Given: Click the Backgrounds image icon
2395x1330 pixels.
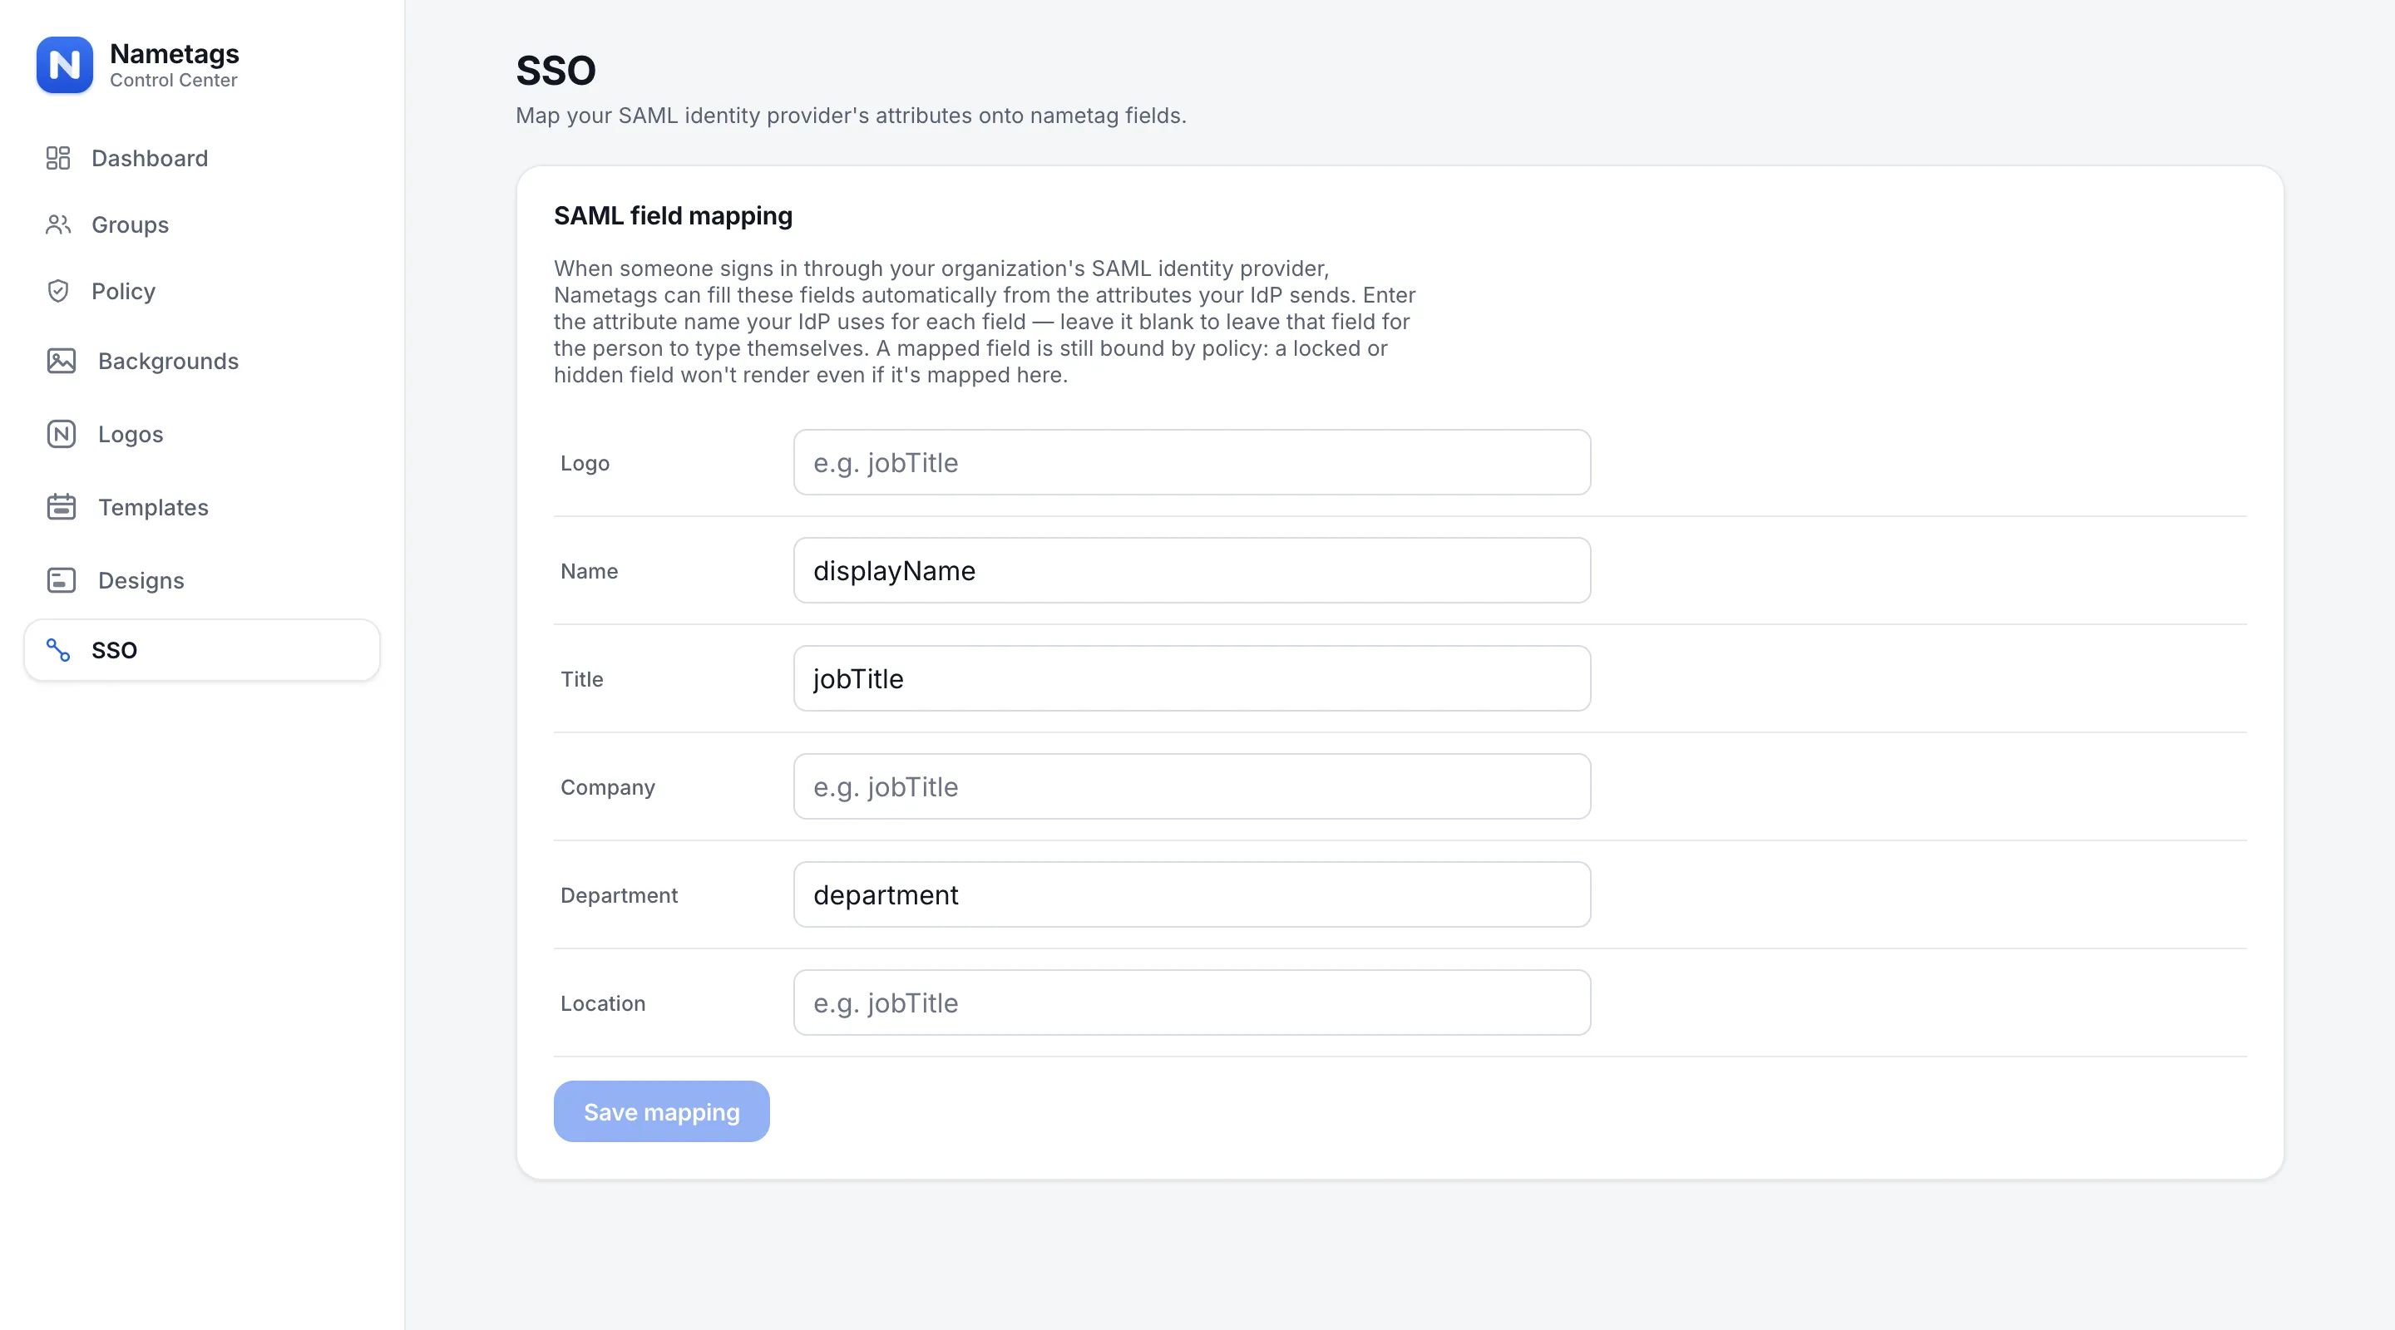Looking at the screenshot, I should tap(62, 361).
